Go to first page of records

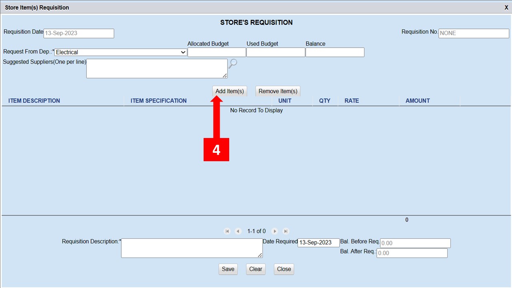pos(227,231)
